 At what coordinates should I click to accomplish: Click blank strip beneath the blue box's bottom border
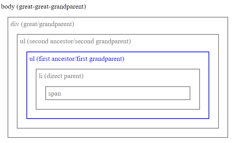pyautogui.click(x=117, y=123)
